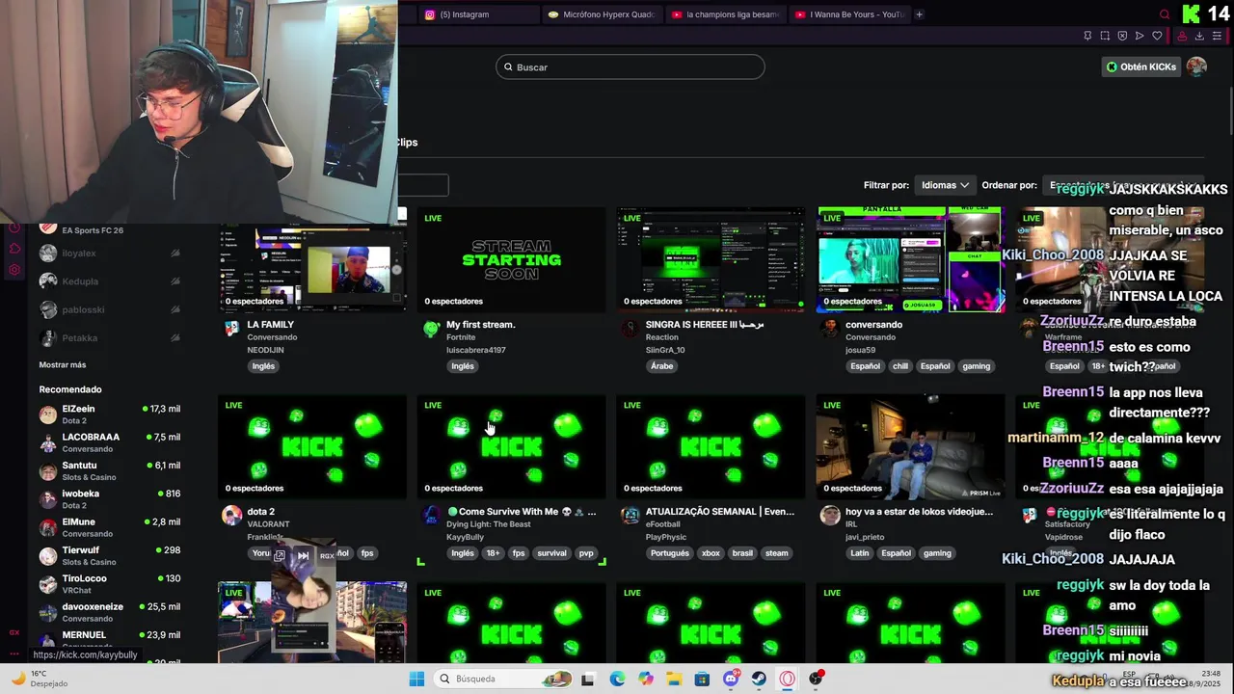Switch to Micrófono Hyperx Quadcast tab
The height and width of the screenshot is (694, 1234).
pyautogui.click(x=602, y=14)
